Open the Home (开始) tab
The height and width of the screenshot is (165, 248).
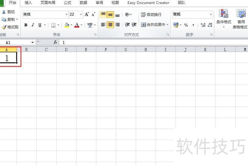click(12, 3)
